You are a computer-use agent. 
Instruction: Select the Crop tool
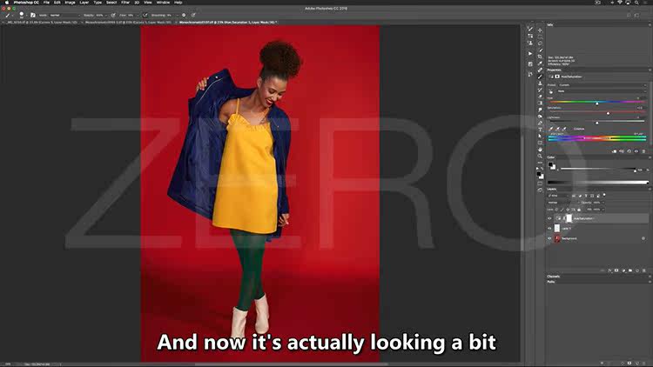(x=540, y=57)
